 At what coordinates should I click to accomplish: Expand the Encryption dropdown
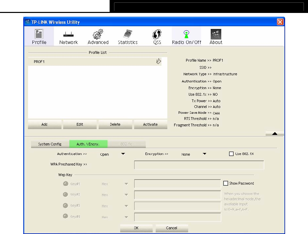point(204,154)
